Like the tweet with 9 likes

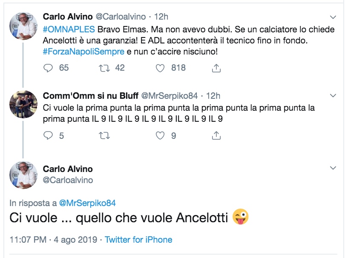point(160,135)
